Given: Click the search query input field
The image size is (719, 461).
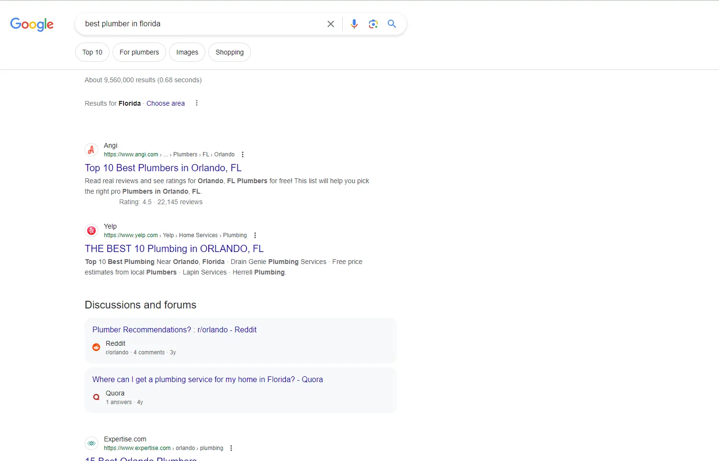Looking at the screenshot, I should [x=201, y=24].
